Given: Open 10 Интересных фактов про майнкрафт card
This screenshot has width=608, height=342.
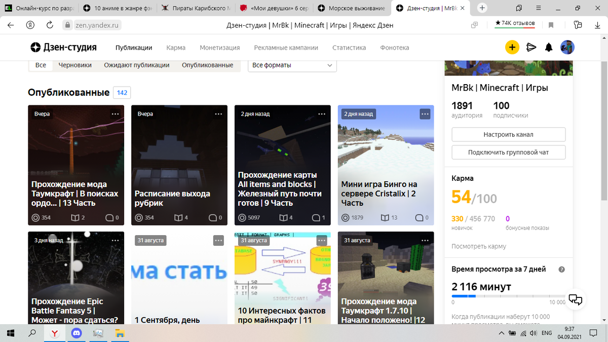Looking at the screenshot, I should click(283, 279).
